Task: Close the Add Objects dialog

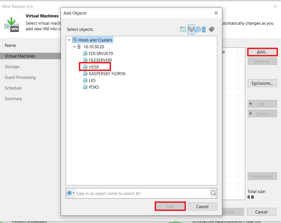Action: pos(216,13)
